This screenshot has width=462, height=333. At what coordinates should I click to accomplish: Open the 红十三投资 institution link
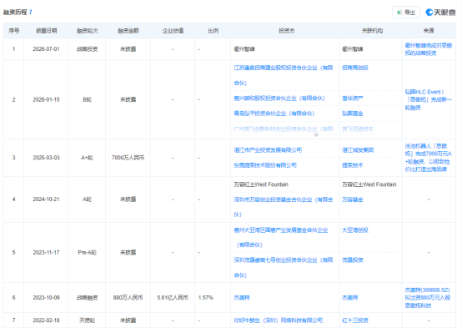[x=354, y=320]
